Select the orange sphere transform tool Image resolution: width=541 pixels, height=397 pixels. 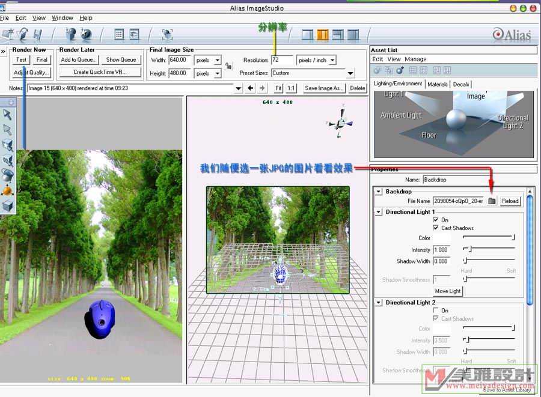(7, 190)
